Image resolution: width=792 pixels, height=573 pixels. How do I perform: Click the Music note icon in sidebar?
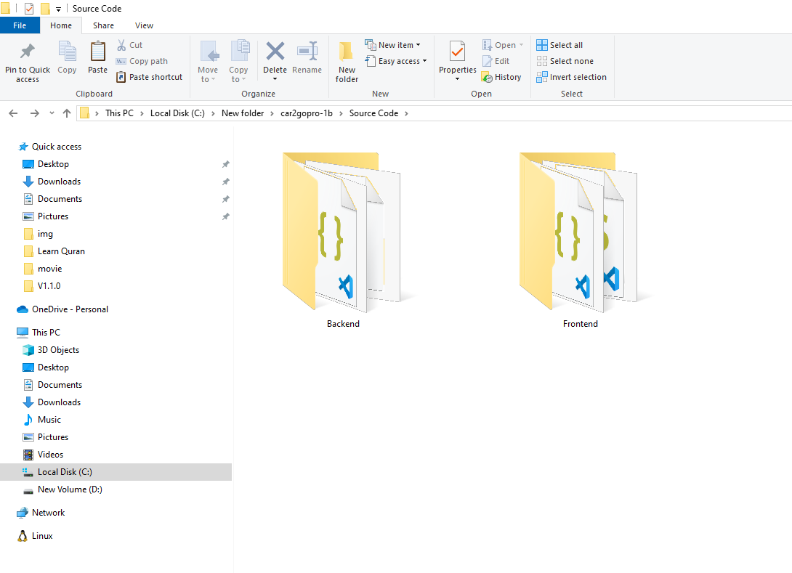(x=28, y=420)
